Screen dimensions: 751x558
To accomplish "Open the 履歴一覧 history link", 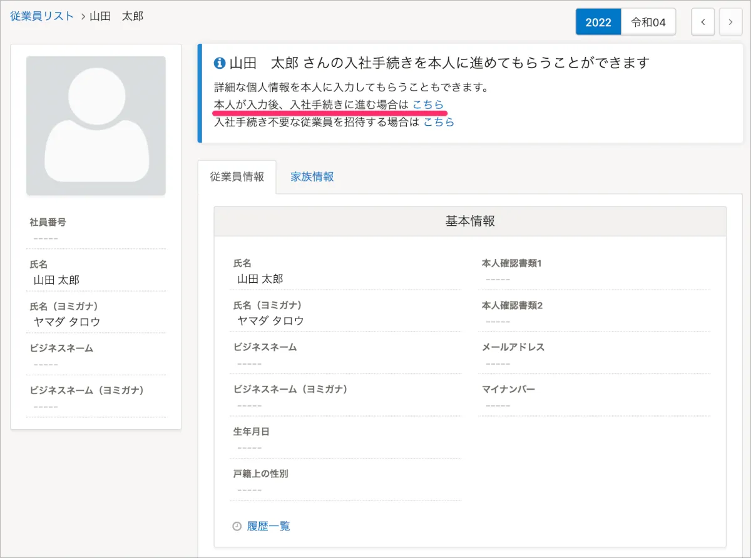I will click(268, 526).
